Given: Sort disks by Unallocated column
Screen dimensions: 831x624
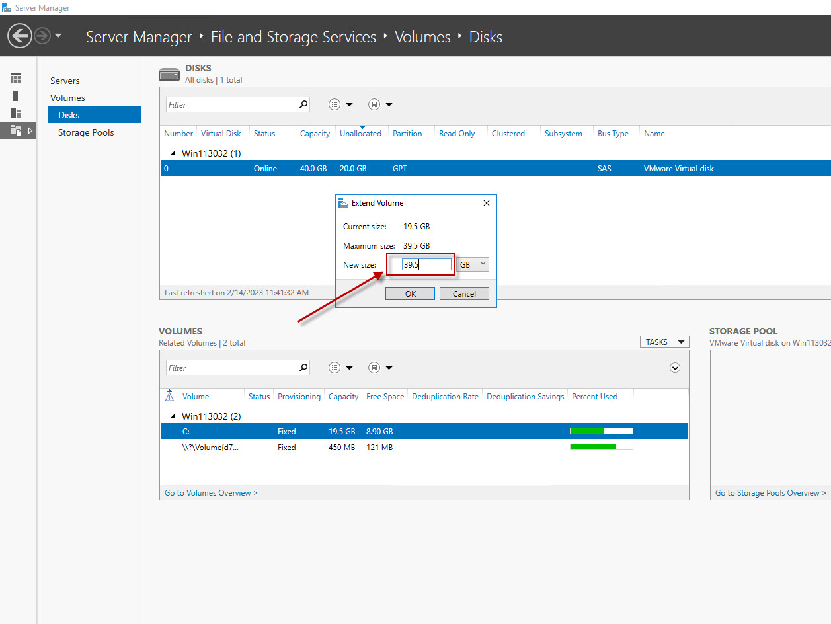Looking at the screenshot, I should [360, 133].
